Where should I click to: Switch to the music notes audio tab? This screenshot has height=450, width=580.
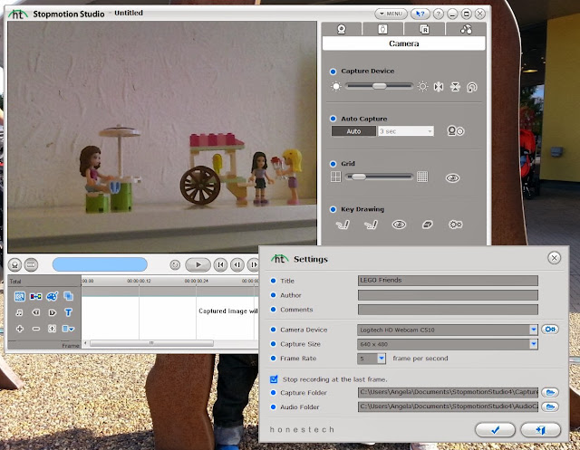pos(466,29)
